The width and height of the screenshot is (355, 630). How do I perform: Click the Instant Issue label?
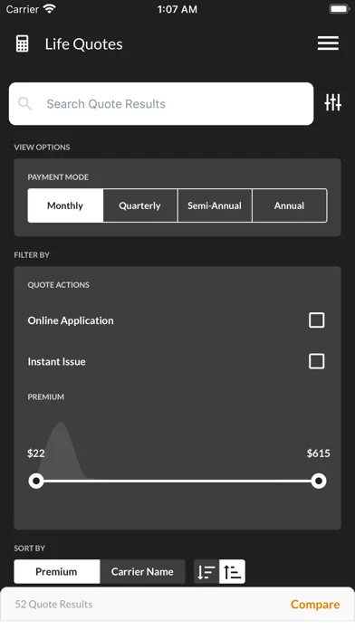(x=57, y=361)
